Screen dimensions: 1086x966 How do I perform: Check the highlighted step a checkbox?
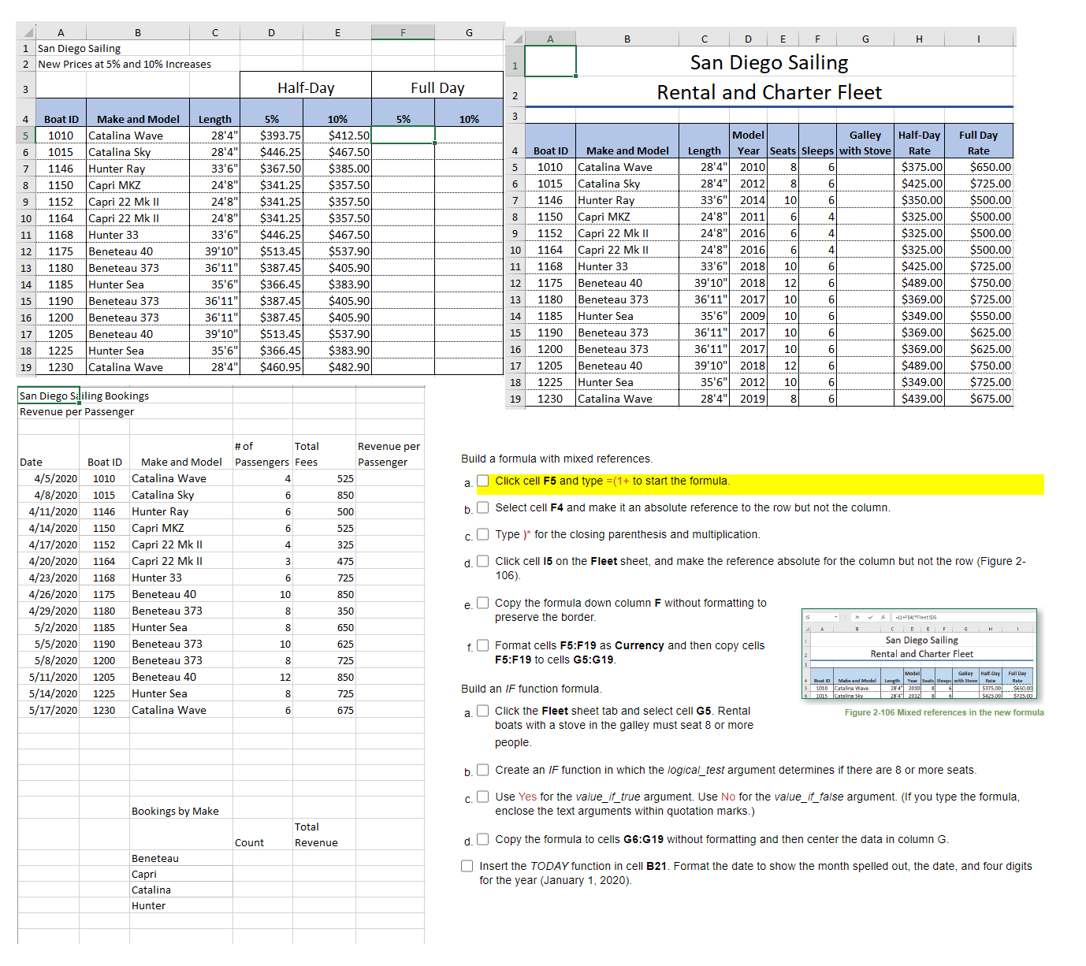click(x=483, y=481)
